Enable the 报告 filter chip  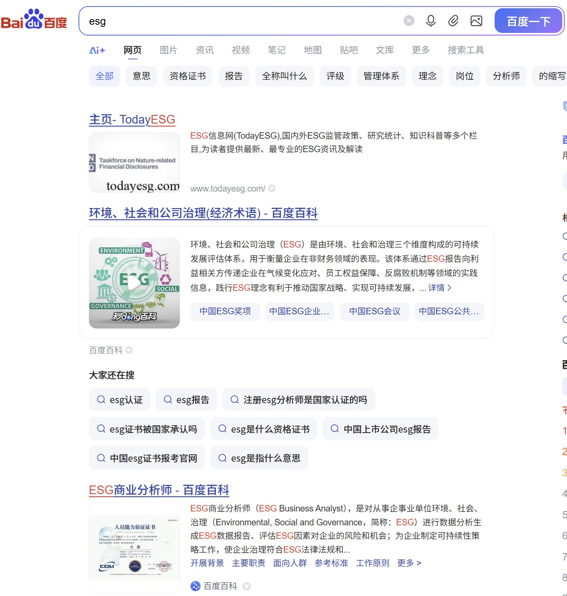click(234, 76)
